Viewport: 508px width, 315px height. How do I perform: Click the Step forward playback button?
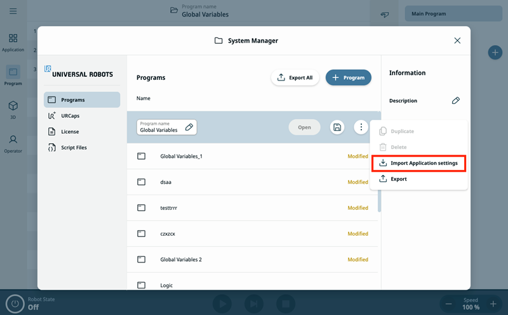pos(254,304)
